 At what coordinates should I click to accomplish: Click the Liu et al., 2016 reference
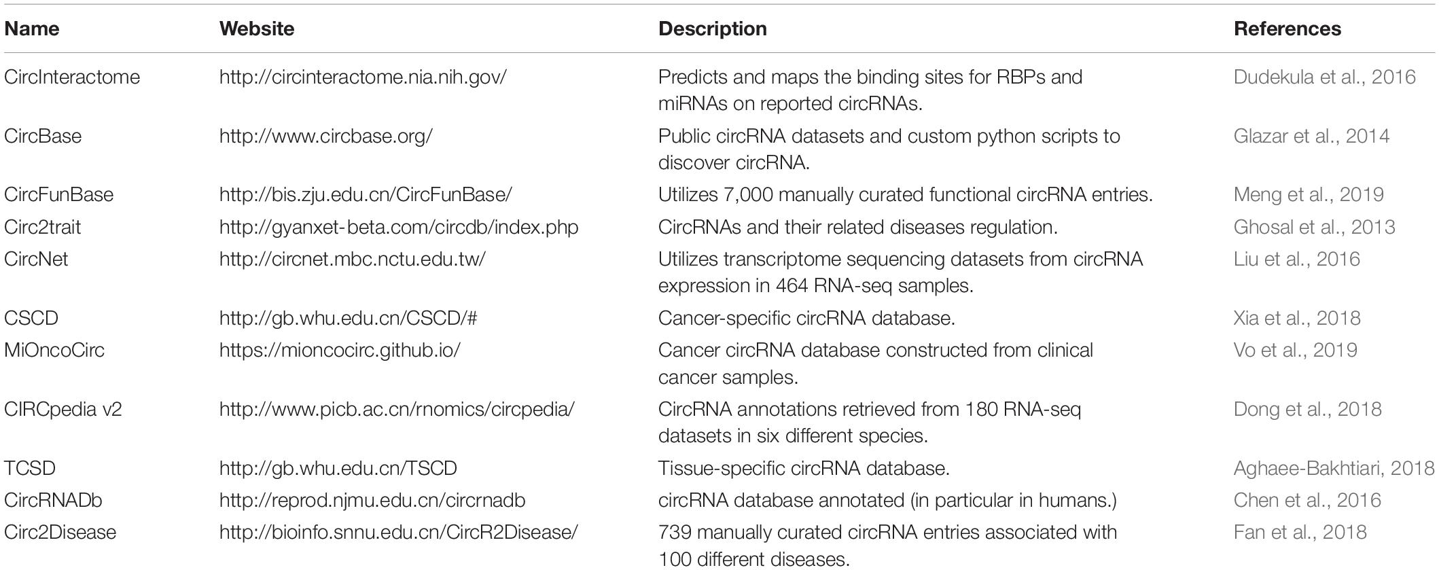tap(1296, 259)
